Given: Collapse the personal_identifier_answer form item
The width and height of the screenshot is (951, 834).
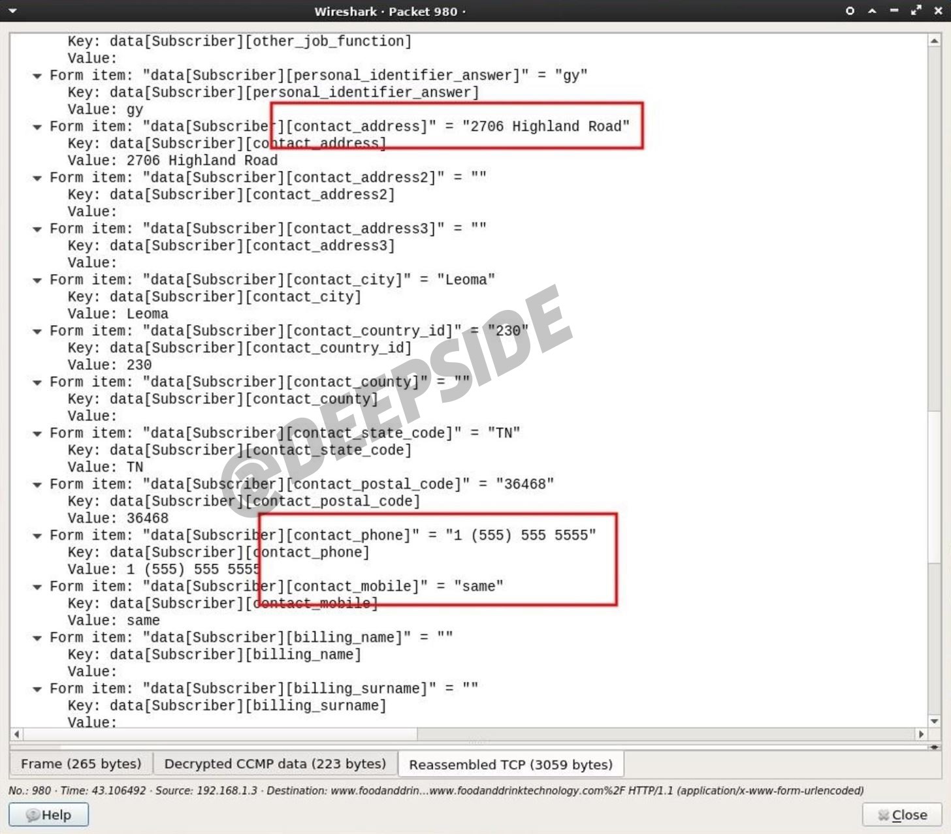Looking at the screenshot, I should point(37,76).
